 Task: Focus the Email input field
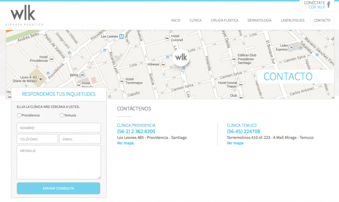[x=79, y=139]
